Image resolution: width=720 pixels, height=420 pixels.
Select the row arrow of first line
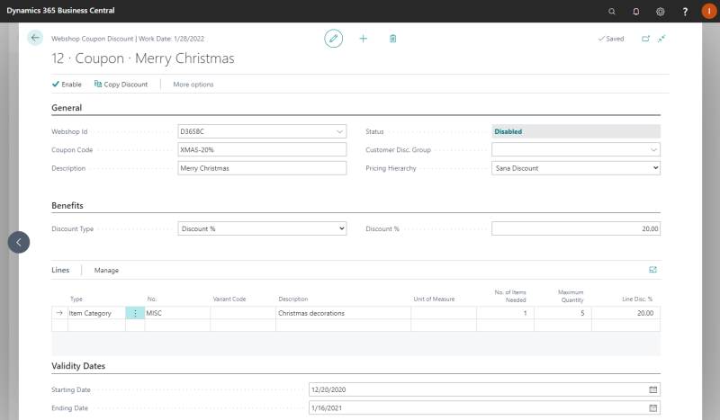pos(59,313)
